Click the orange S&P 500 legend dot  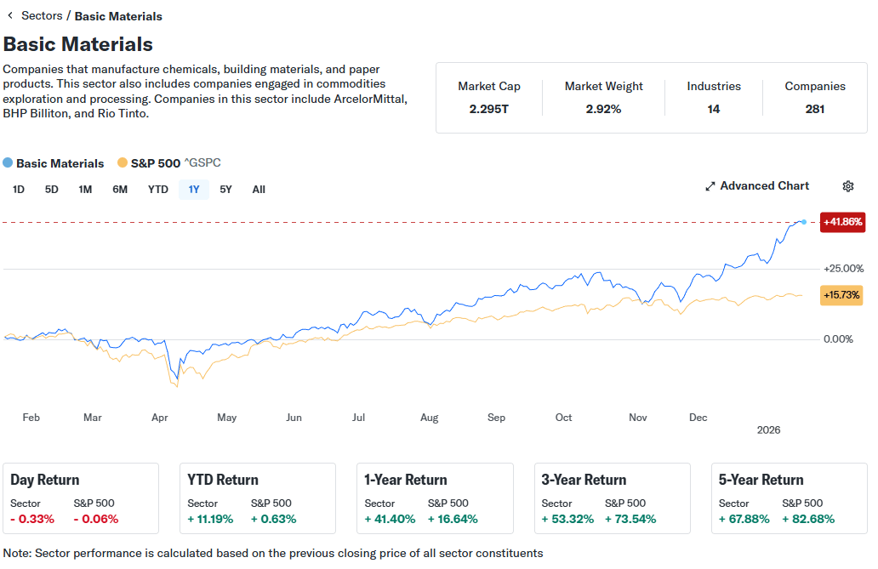[123, 163]
